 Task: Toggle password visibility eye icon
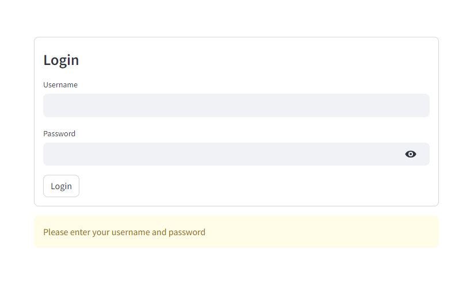410,154
